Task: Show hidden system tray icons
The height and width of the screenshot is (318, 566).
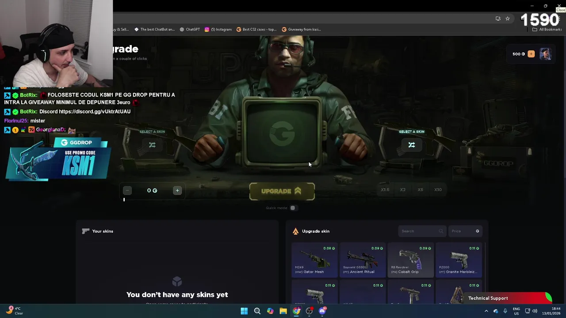Action: coord(486,311)
